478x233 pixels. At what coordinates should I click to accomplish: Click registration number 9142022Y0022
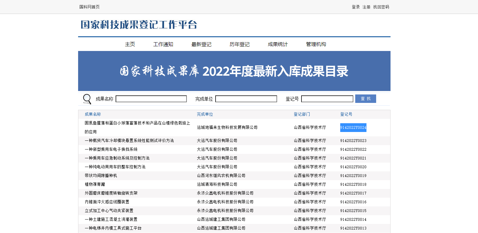[353, 149]
